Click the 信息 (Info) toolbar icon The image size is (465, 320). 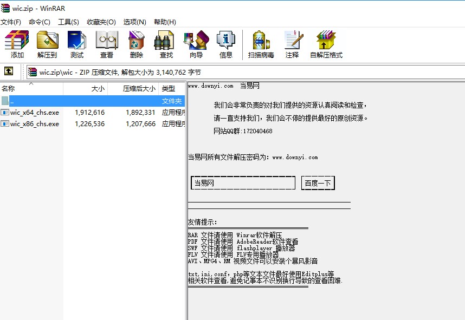coord(225,43)
